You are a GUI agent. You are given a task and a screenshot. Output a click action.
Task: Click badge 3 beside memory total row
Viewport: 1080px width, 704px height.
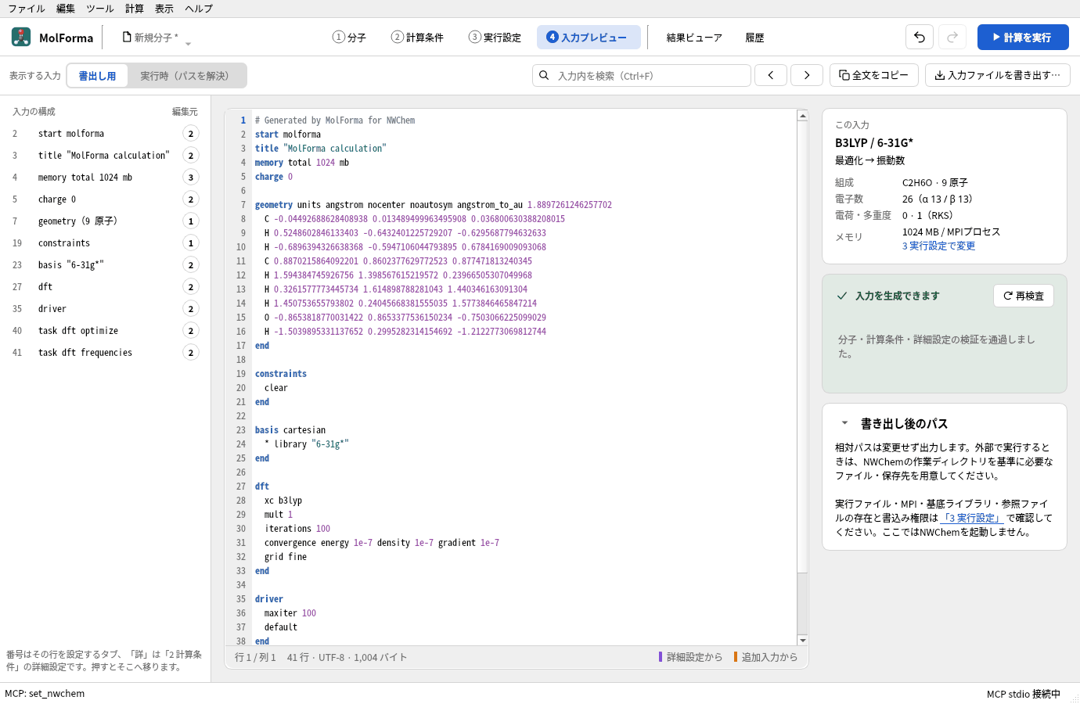point(190,178)
